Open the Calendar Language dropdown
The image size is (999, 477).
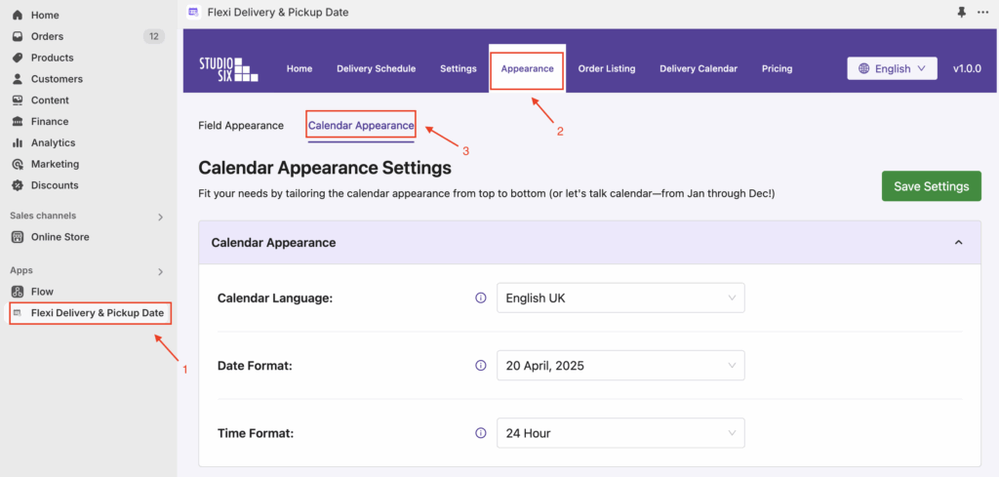[x=620, y=298]
